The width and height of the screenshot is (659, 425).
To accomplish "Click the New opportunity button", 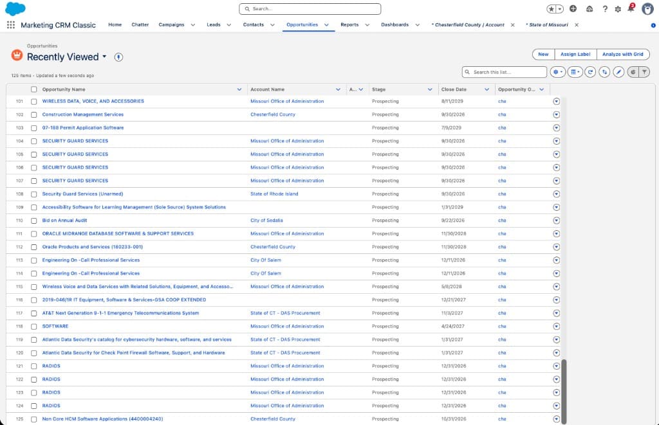I will click(543, 54).
